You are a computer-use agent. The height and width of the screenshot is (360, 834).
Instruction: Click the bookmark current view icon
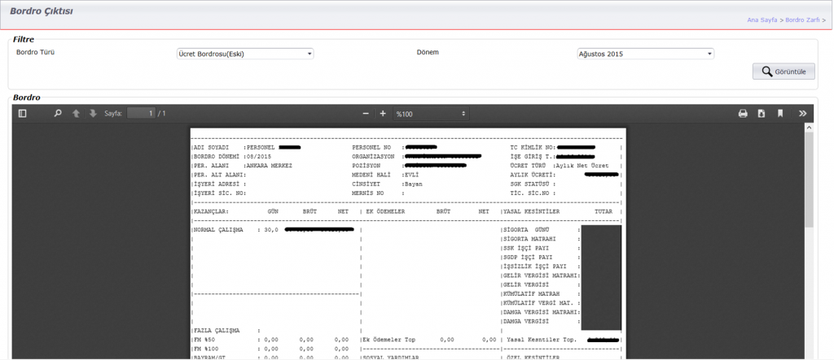780,114
